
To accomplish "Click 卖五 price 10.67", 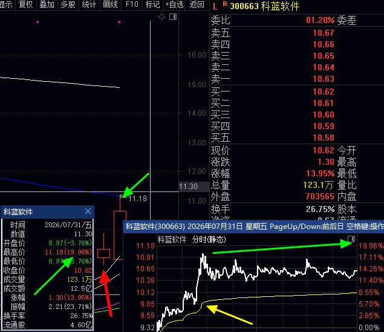I will coord(324,33).
